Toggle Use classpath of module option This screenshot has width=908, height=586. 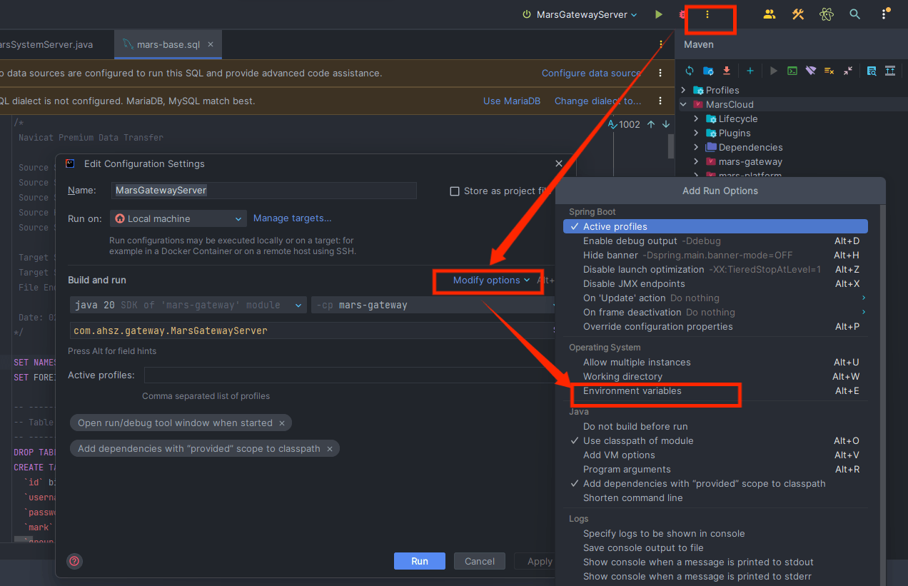click(715, 440)
